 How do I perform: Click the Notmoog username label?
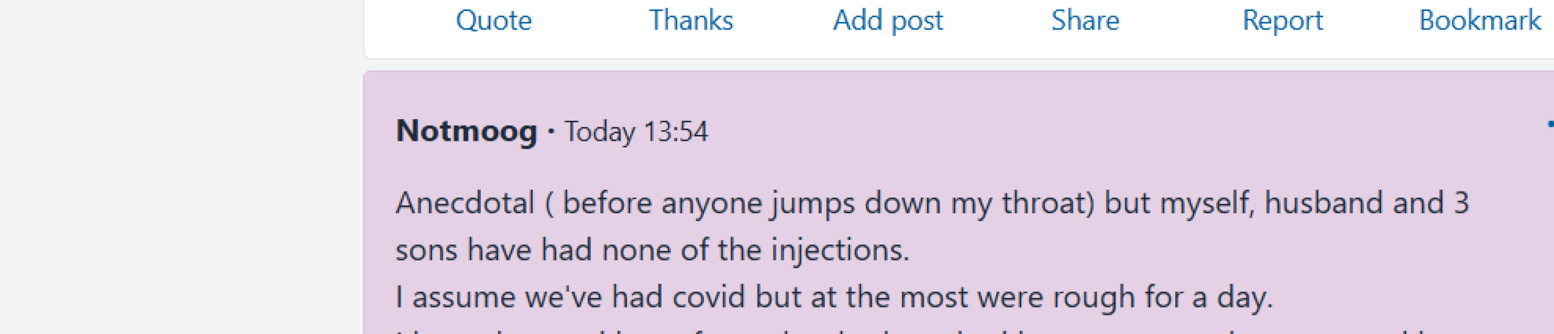[x=469, y=134]
